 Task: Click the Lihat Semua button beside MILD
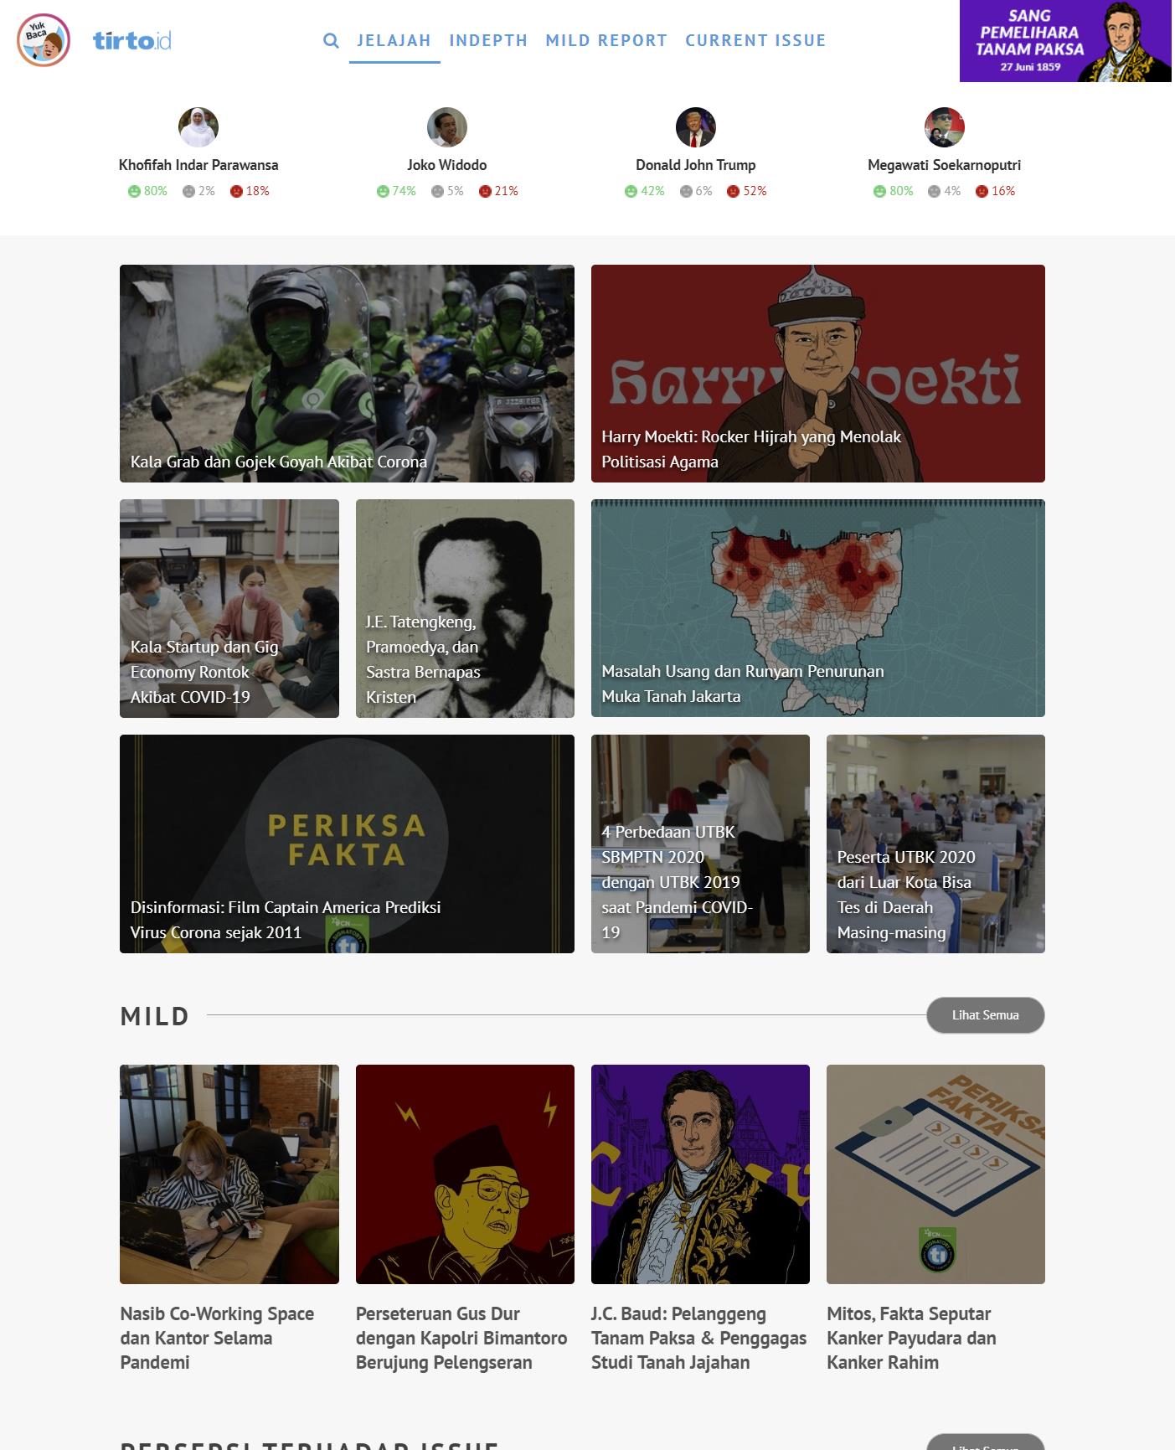tap(986, 1015)
